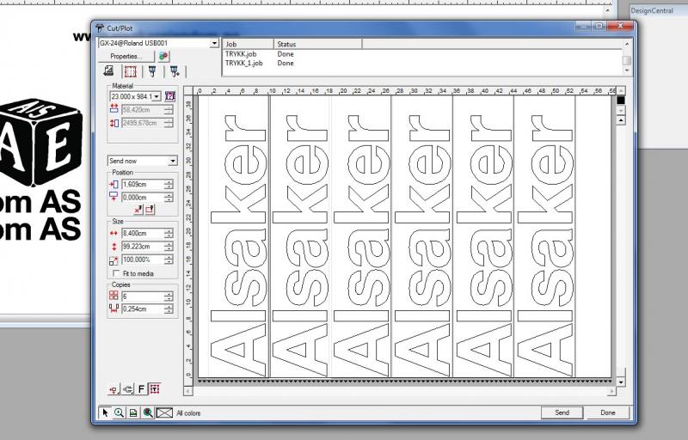
Task: Click the red height arrows icon in Size
Action: (114, 247)
